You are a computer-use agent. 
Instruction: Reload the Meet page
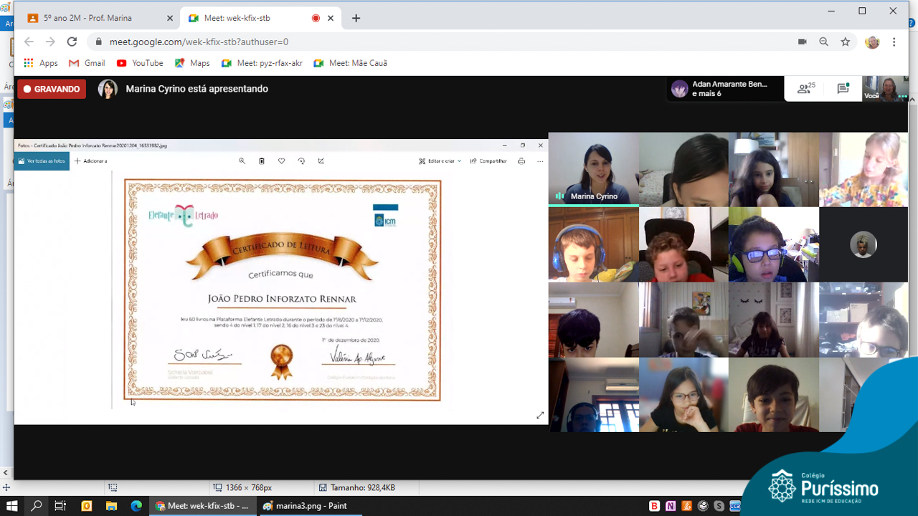(x=72, y=42)
